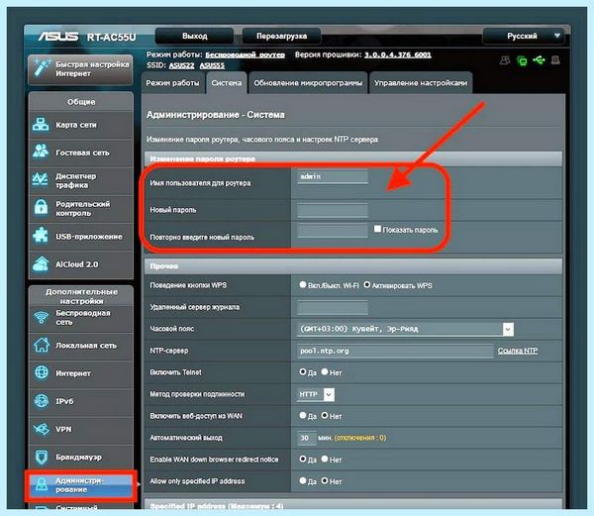The height and width of the screenshot is (516, 594).
Task: Click the AiCloud 2.0 icon
Action: pos(41,263)
